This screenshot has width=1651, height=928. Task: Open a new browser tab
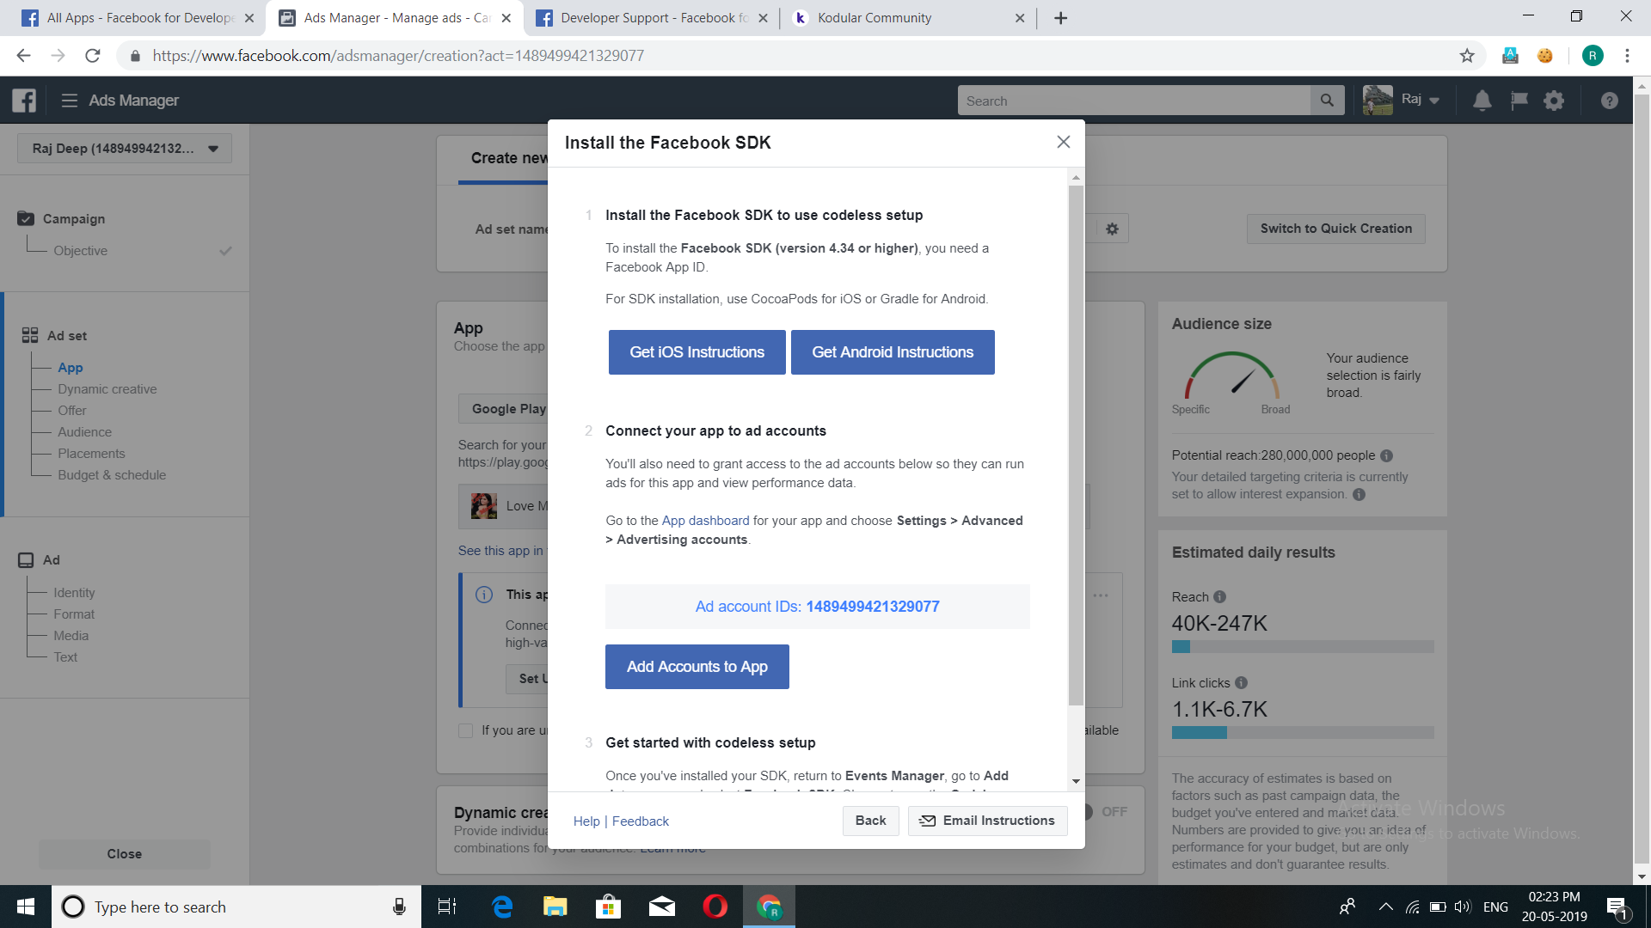point(1060,18)
